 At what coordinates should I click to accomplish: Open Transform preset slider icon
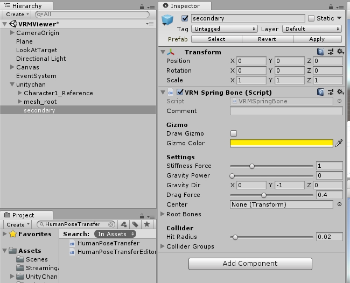331,52
